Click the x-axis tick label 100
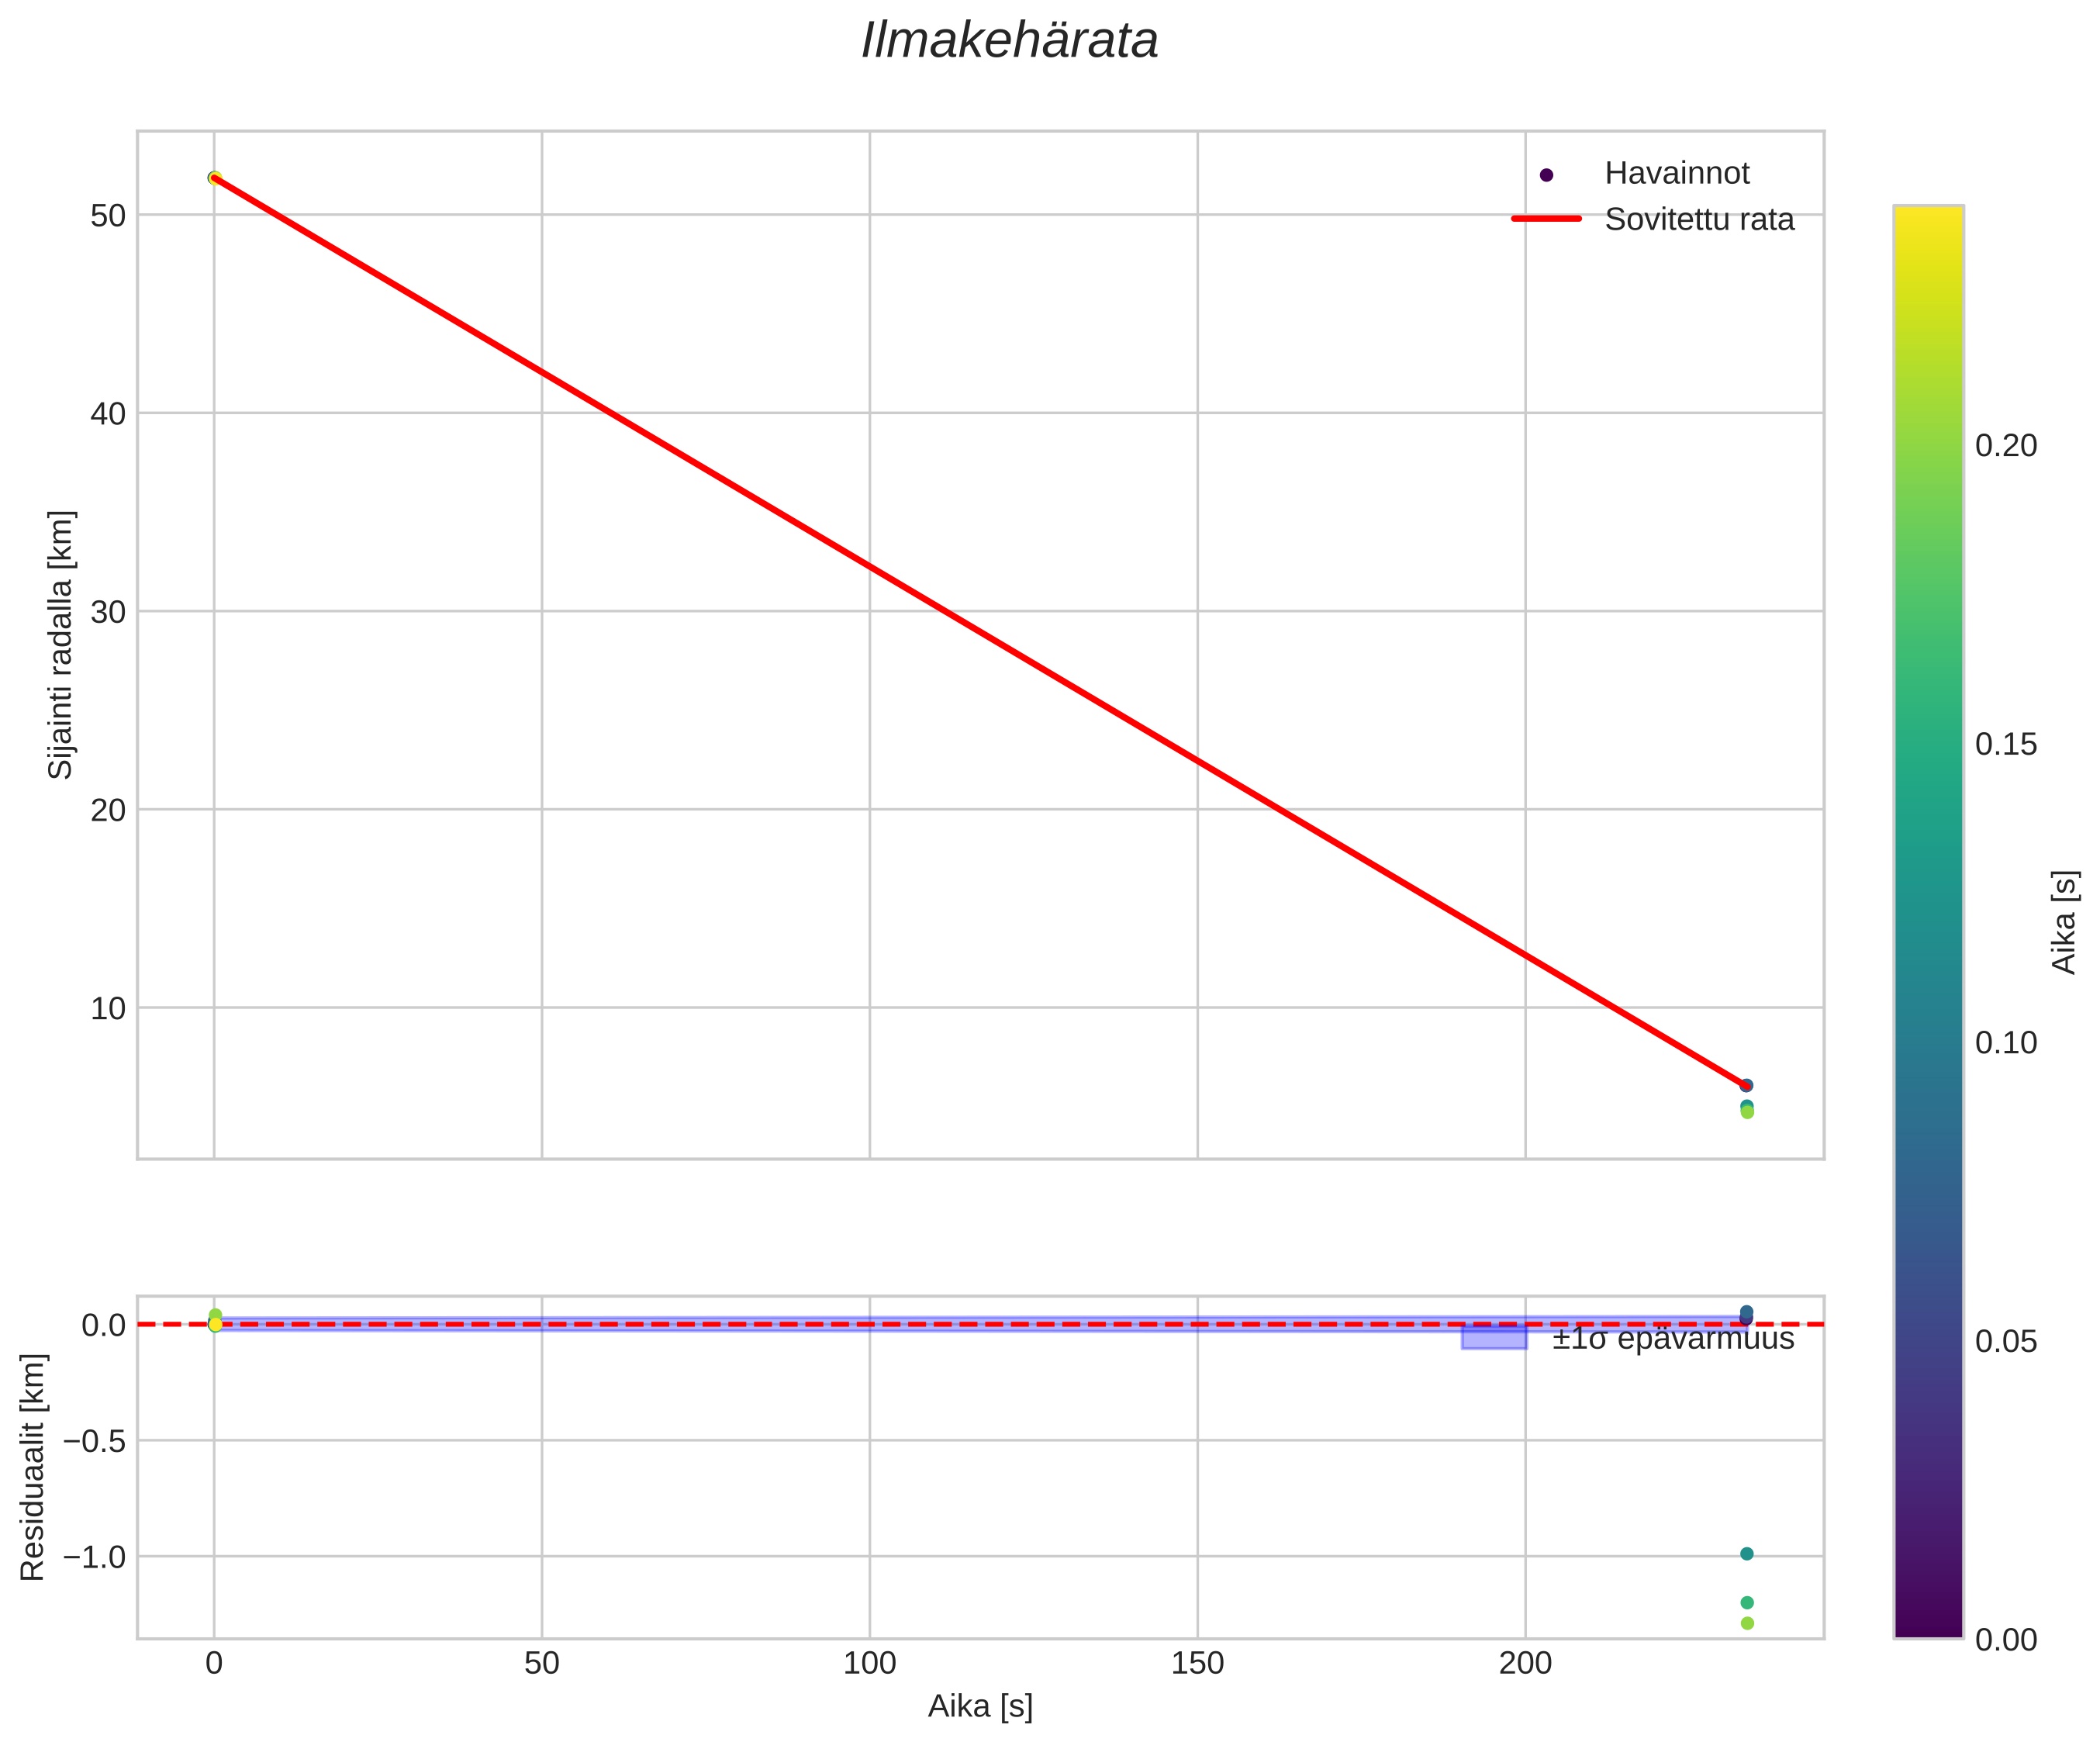 869,1664
